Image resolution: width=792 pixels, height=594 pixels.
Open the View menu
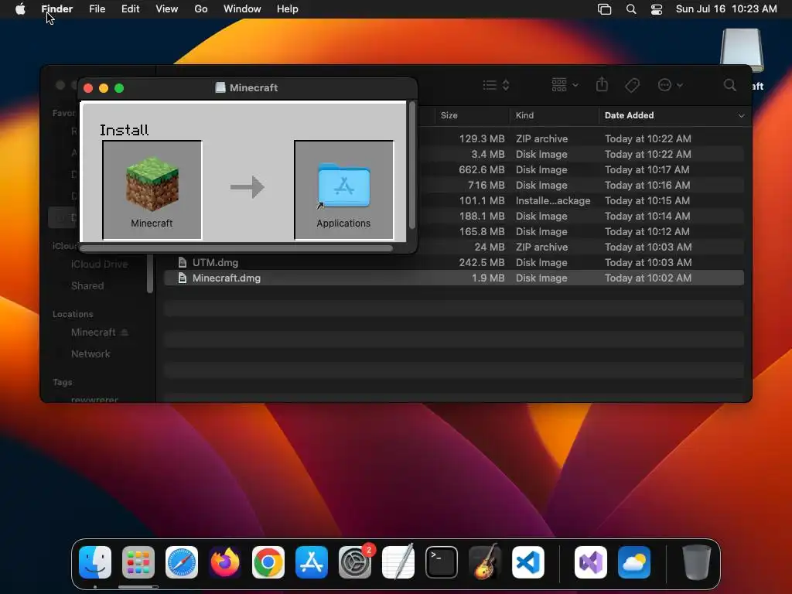coord(167,9)
